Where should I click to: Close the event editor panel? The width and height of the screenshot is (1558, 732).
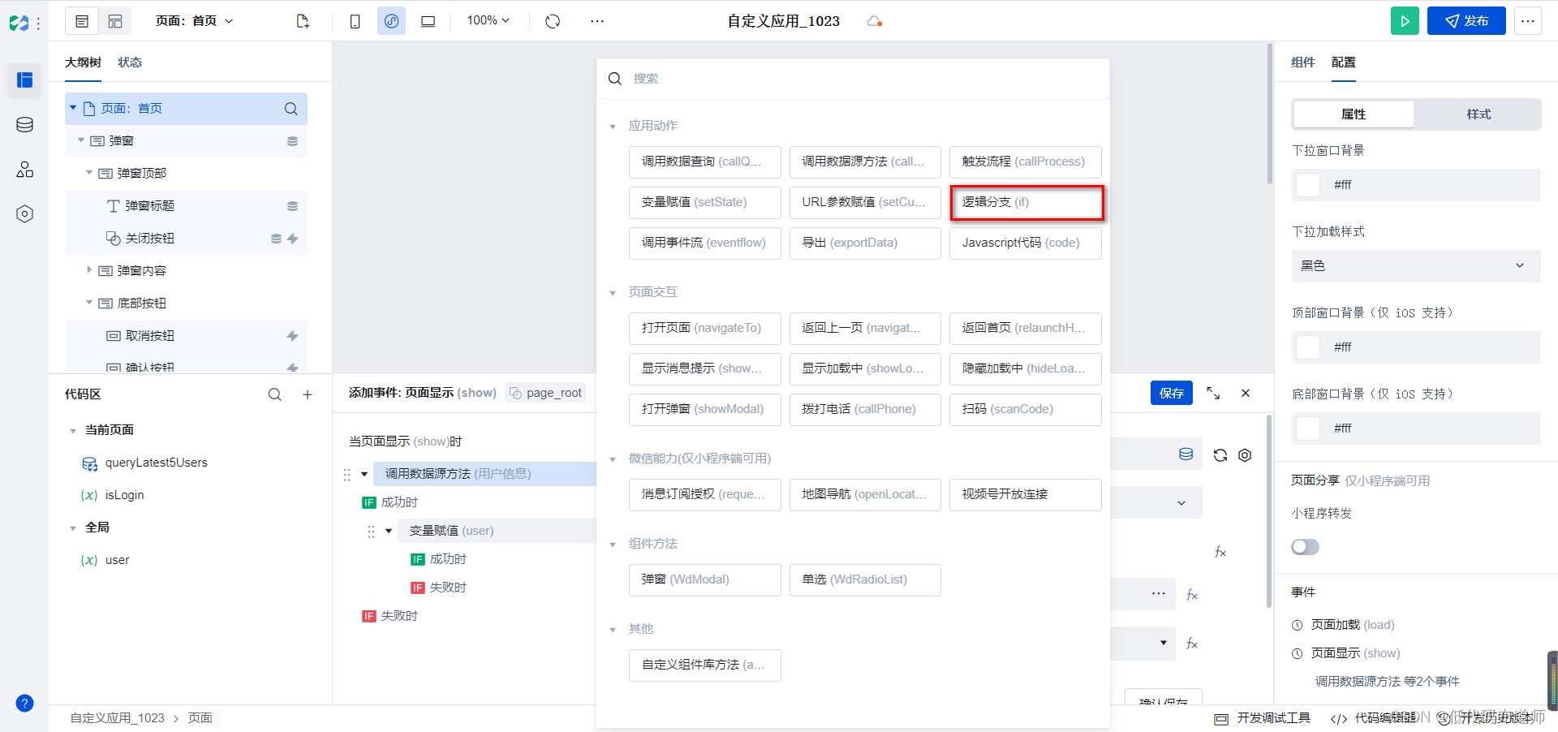pyautogui.click(x=1246, y=393)
